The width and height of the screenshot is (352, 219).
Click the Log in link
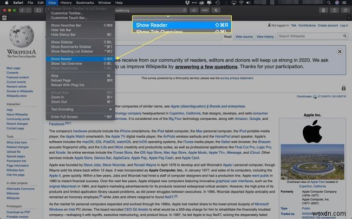tap(344, 25)
